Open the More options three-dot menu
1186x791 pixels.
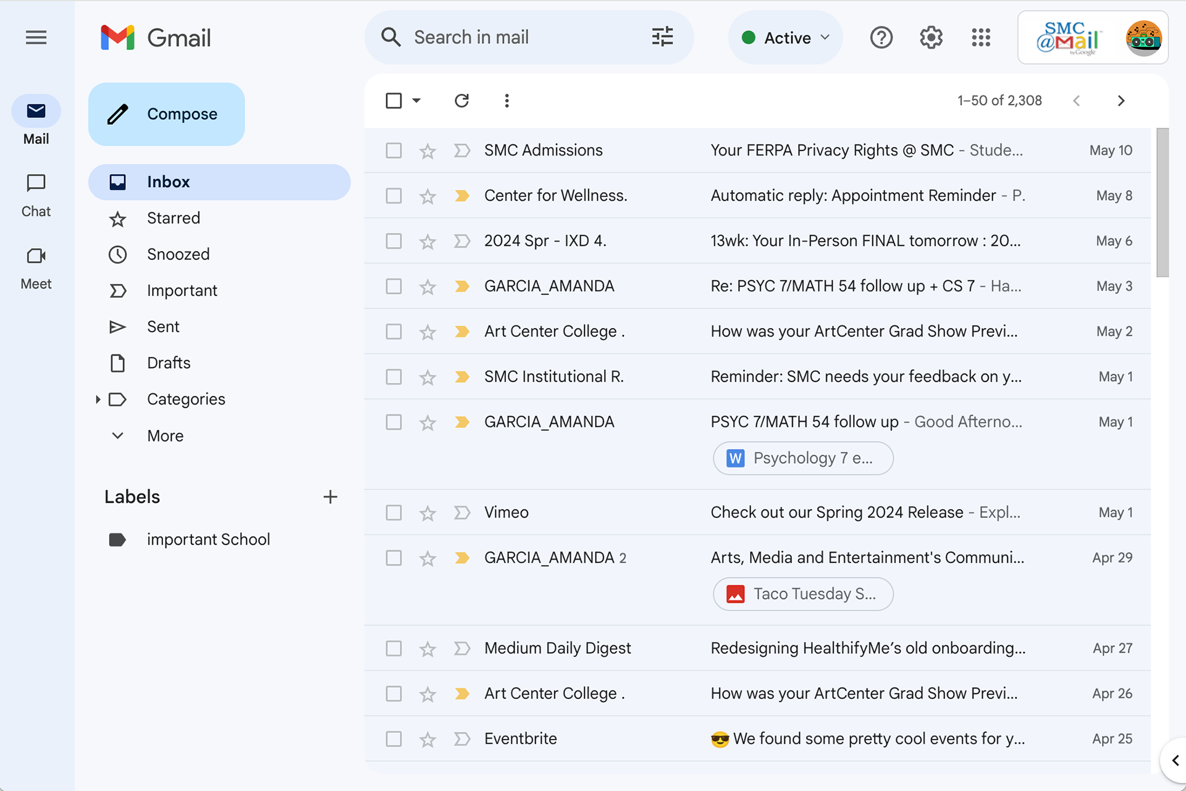click(507, 101)
